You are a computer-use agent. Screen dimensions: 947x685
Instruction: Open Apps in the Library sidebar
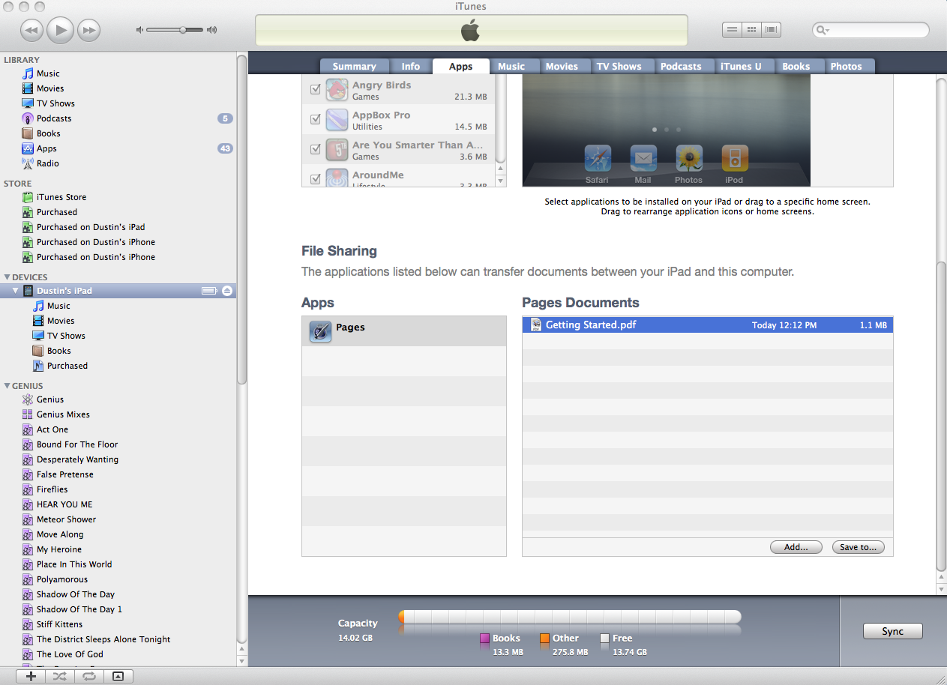[46, 148]
